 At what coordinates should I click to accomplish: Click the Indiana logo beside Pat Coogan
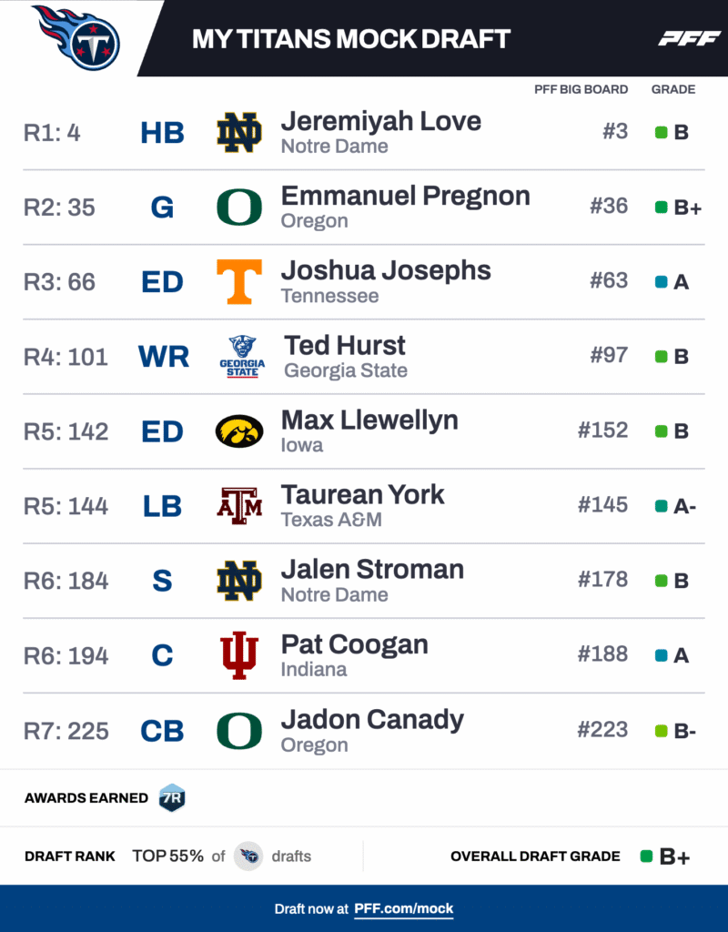(x=239, y=655)
